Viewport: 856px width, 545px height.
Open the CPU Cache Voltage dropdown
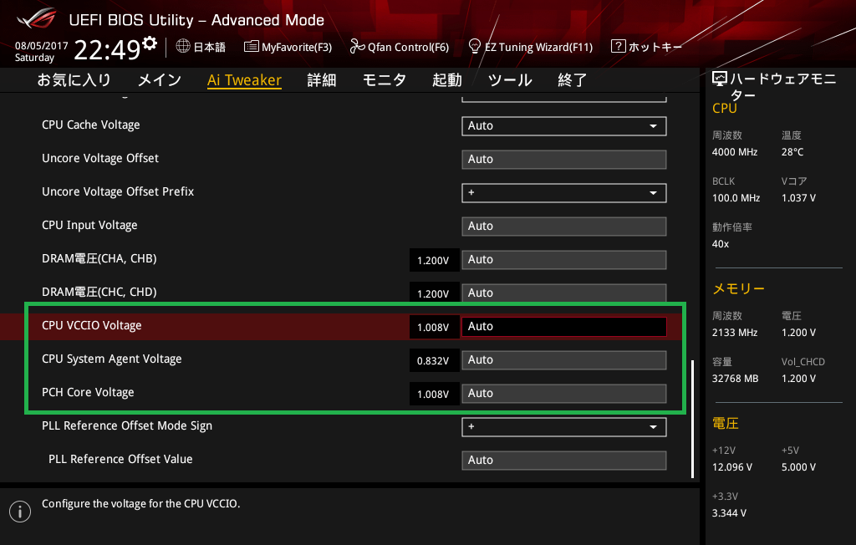[x=564, y=126]
